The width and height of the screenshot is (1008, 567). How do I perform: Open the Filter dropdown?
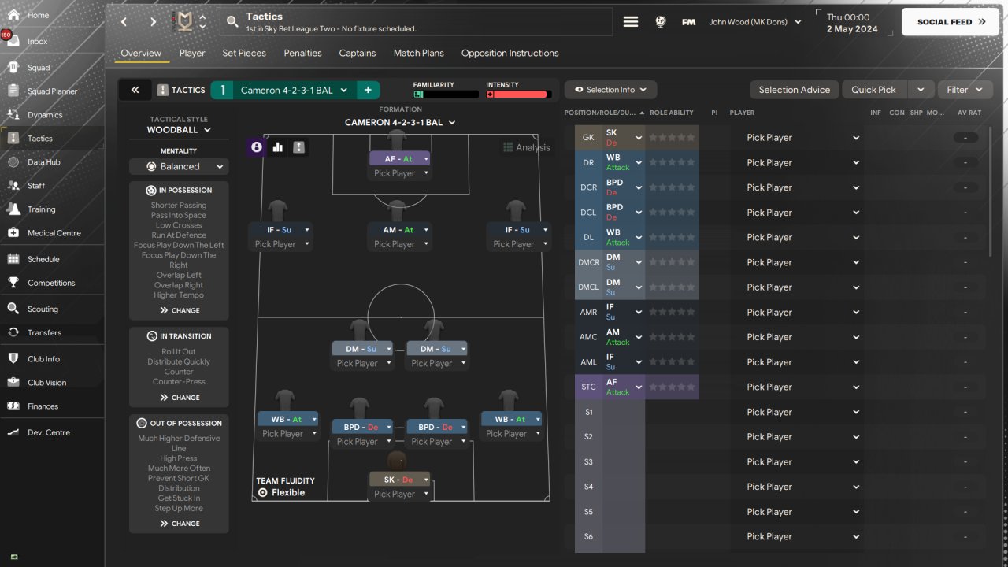point(965,90)
